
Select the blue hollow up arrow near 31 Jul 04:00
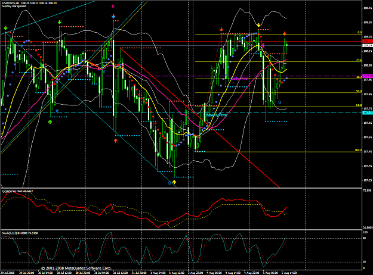(104, 71)
